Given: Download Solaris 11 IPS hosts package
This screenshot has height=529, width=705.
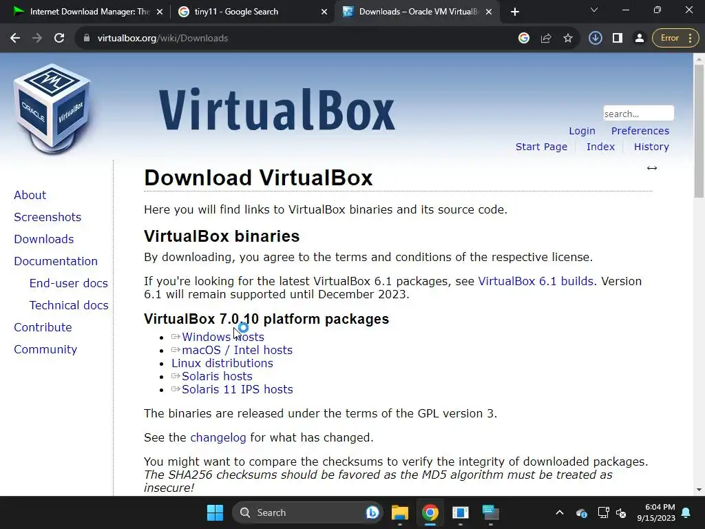Looking at the screenshot, I should pos(237,389).
